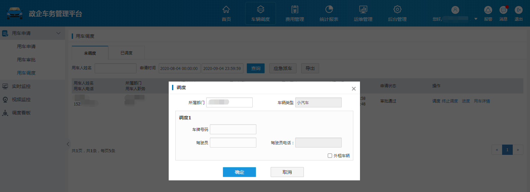Click the 驾驶员 input field

click(233, 143)
